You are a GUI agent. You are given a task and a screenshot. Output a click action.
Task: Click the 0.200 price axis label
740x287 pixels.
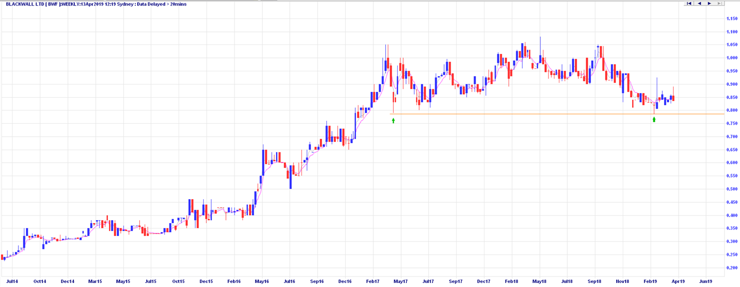tap(732, 268)
